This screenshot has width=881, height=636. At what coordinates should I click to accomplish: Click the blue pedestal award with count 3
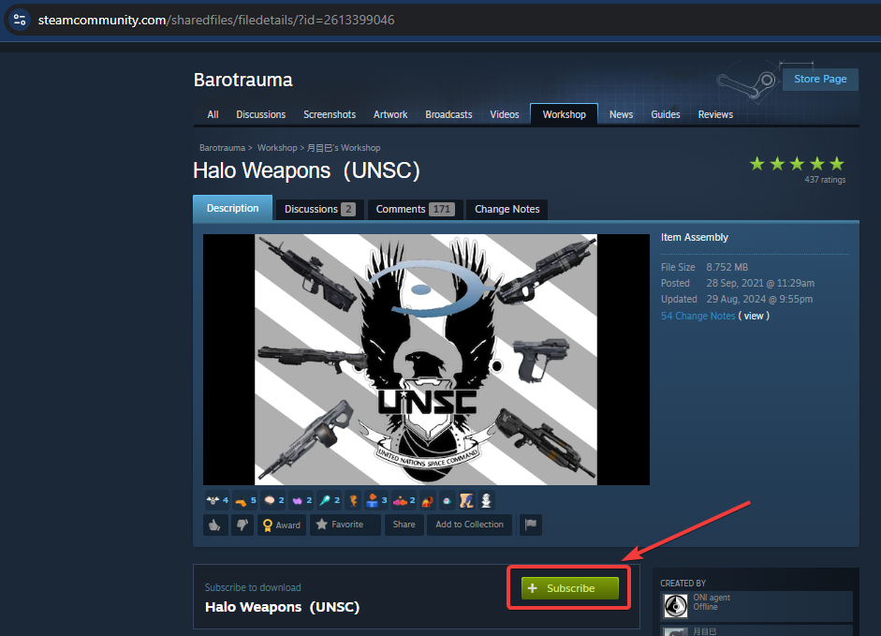click(376, 500)
